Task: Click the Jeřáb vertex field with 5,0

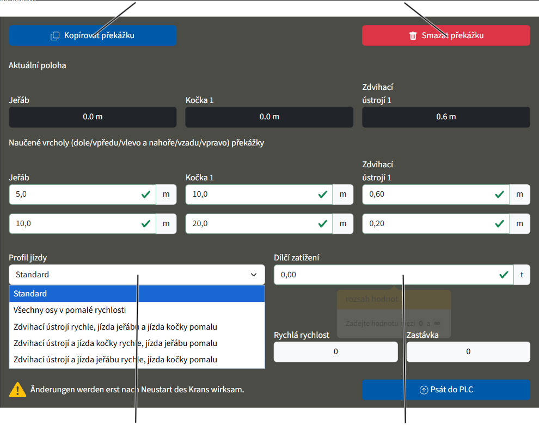Action: pyautogui.click(x=83, y=195)
